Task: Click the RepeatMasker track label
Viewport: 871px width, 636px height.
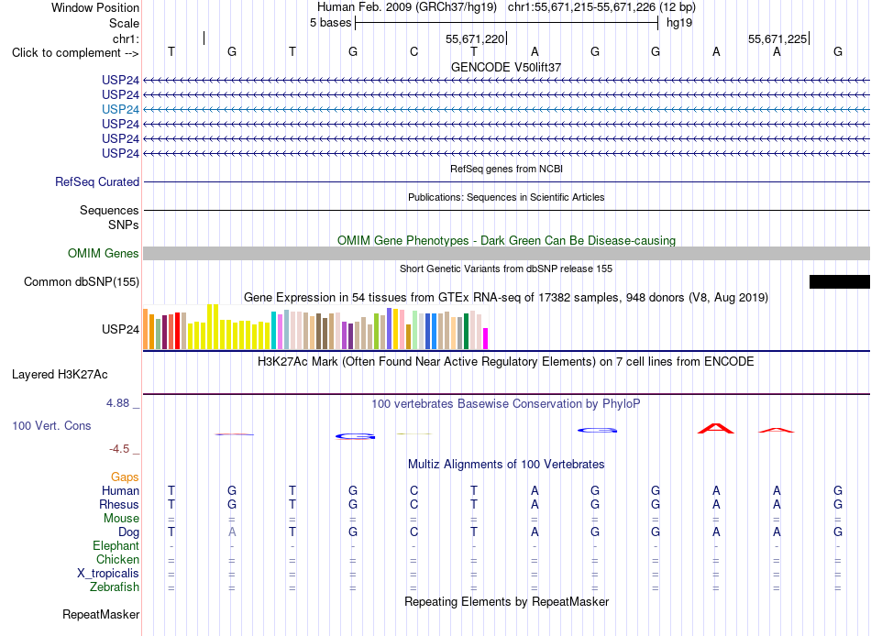Action: click(101, 615)
